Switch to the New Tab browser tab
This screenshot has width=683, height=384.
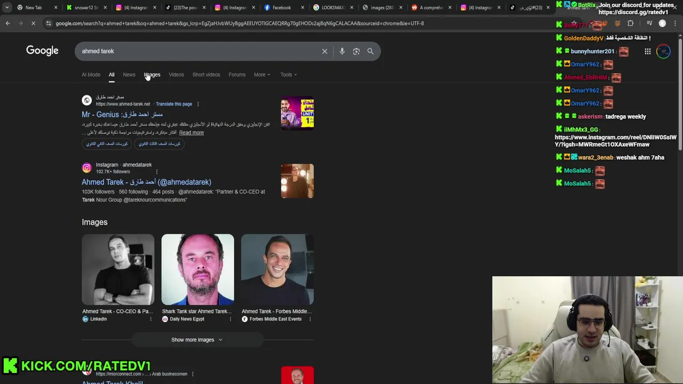pyautogui.click(x=33, y=7)
